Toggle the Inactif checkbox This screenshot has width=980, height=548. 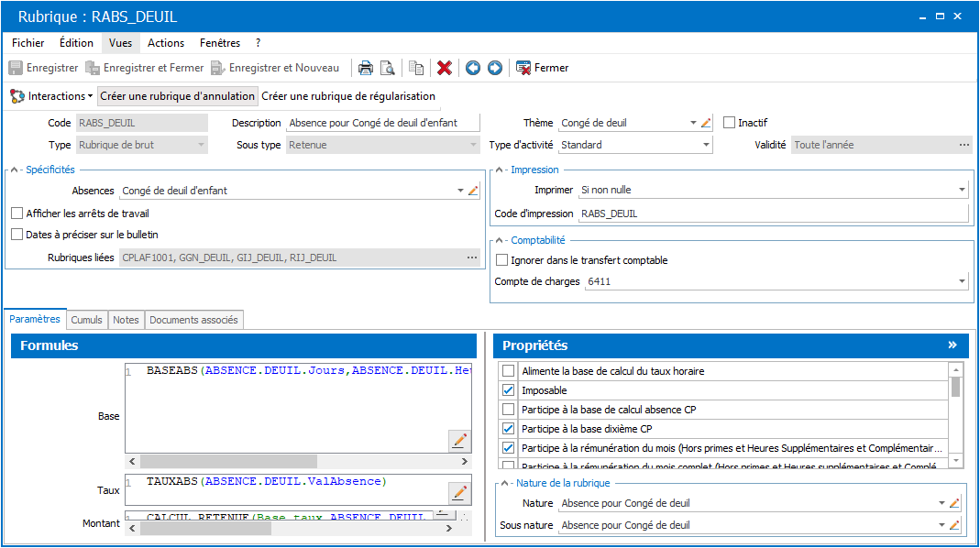[x=729, y=123]
